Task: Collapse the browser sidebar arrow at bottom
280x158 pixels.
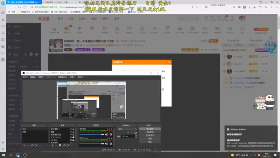Action: (3, 149)
